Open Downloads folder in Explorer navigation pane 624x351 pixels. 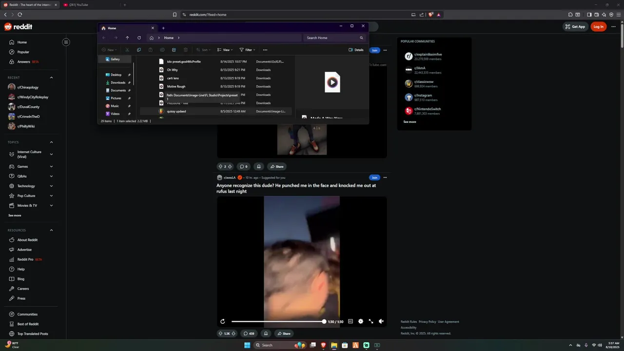click(118, 82)
